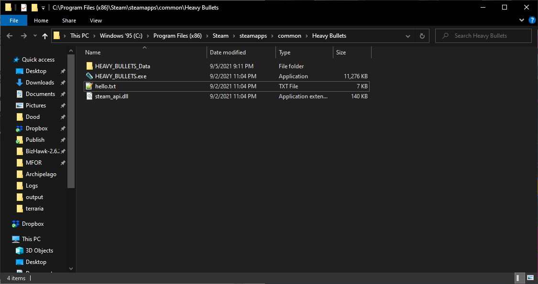Switch to large thumbnails view
Screen dimensions: 538x284
[530, 278]
